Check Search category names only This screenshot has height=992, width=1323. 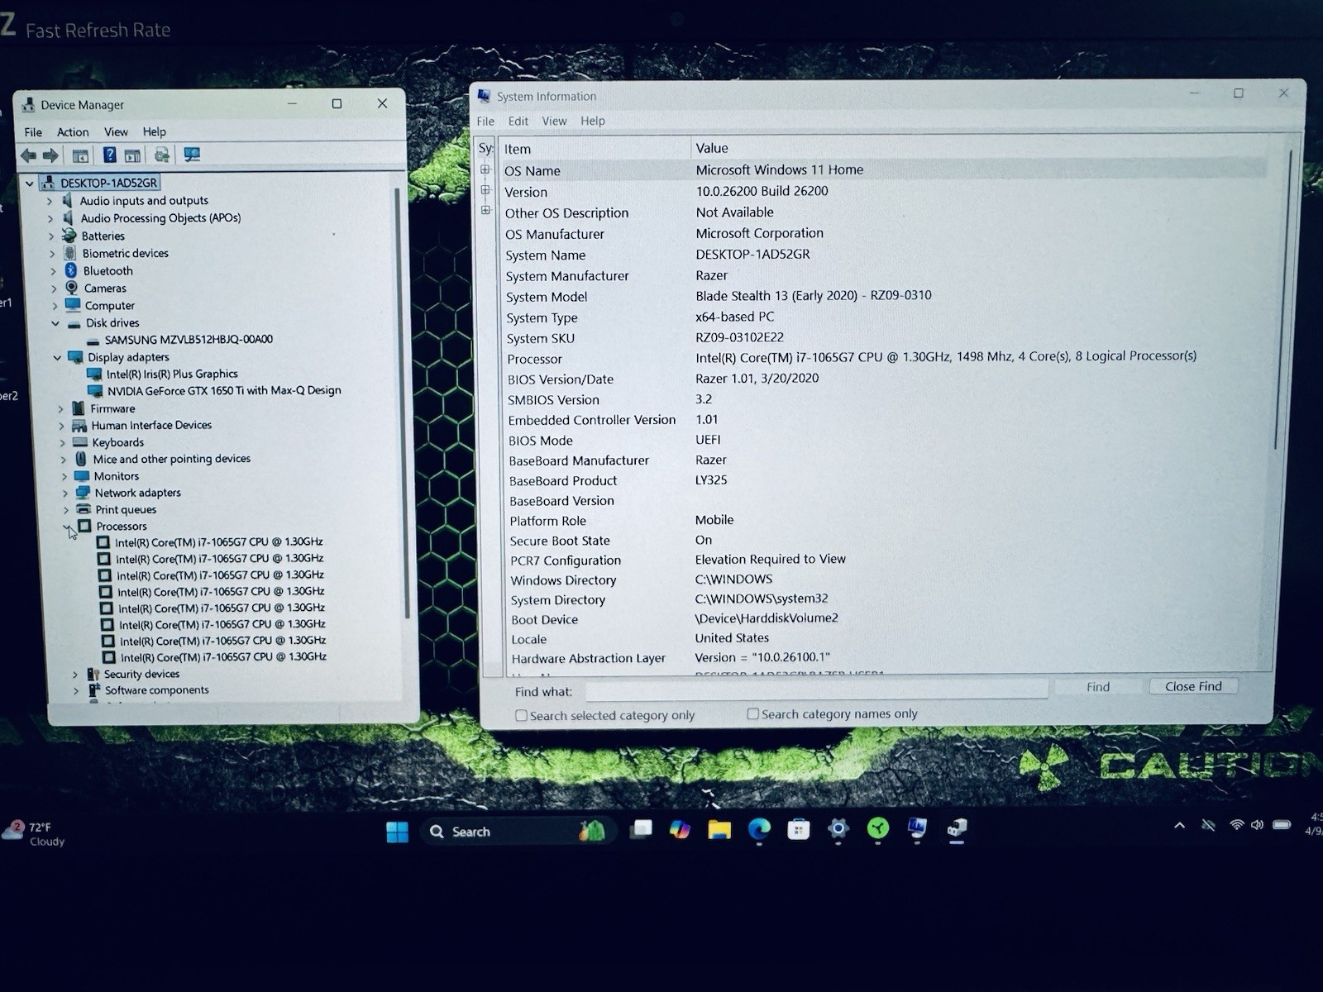tap(752, 713)
